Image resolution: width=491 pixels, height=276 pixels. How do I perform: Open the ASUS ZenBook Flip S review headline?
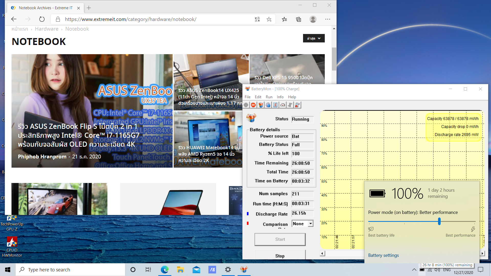point(79,135)
